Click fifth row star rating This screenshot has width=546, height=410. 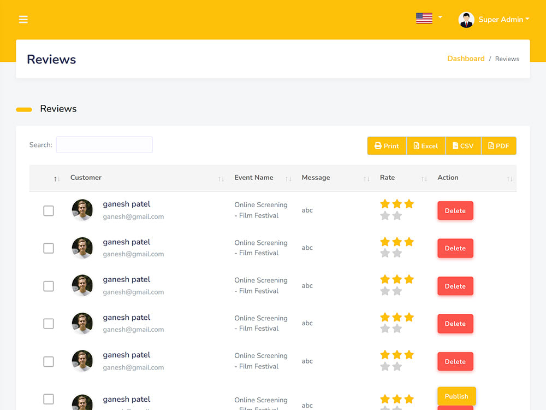[x=397, y=360]
